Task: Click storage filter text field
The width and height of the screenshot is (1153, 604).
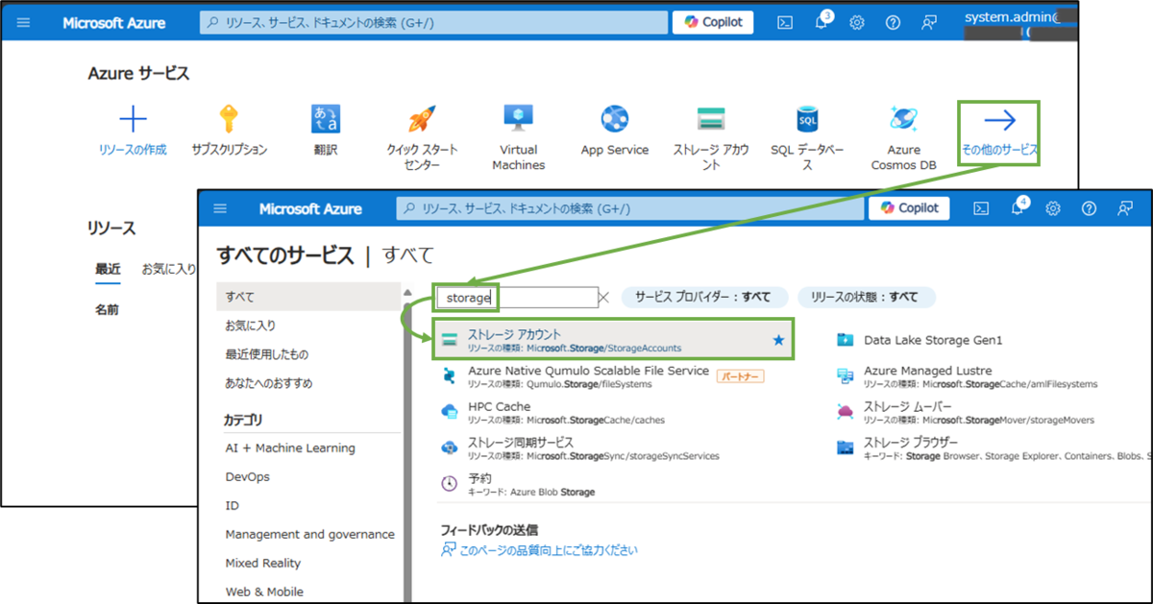Action: tap(517, 298)
